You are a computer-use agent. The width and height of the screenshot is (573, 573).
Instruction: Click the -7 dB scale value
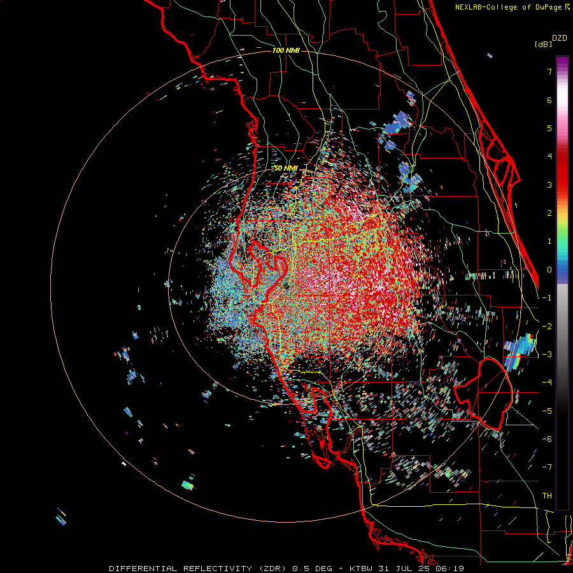click(547, 467)
